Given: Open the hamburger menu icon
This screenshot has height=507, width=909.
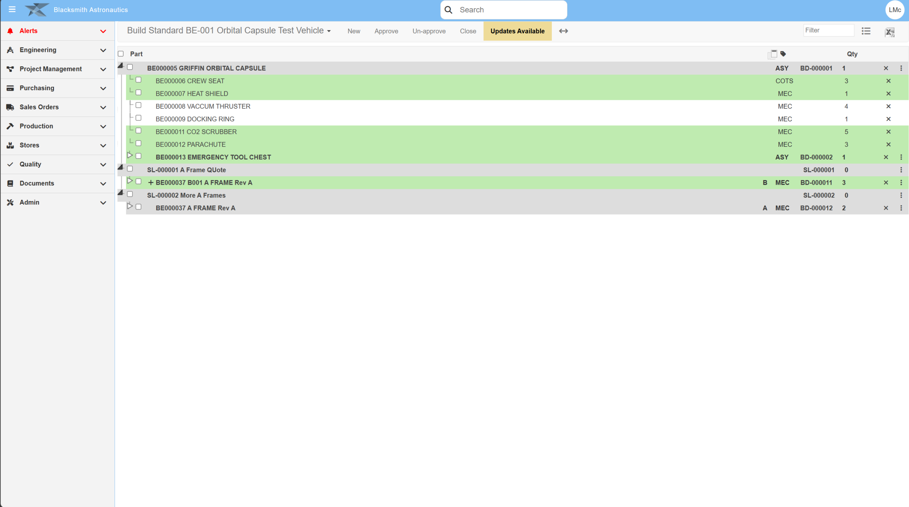Looking at the screenshot, I should tap(12, 10).
